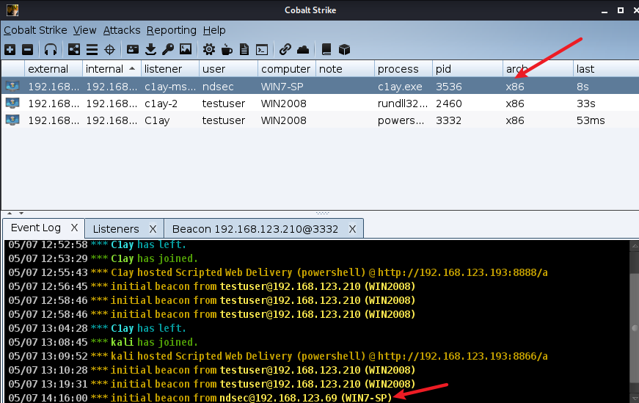Screen dimensions: 639x403
Task: Close the Listeners tab with its X
Action: [153, 229]
